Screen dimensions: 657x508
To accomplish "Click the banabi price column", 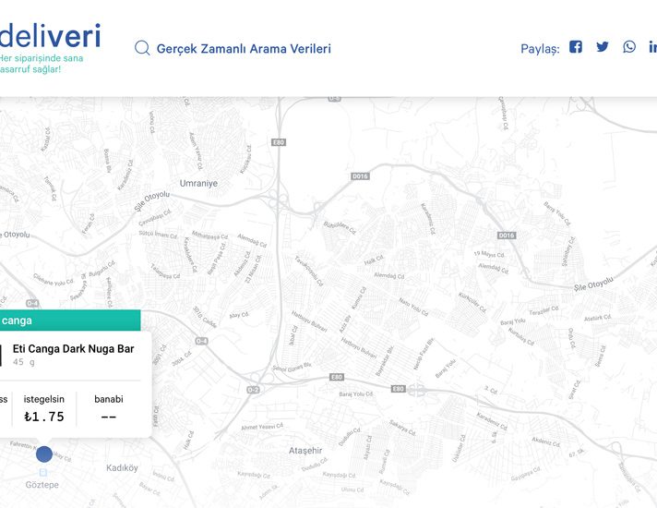I will (109, 407).
